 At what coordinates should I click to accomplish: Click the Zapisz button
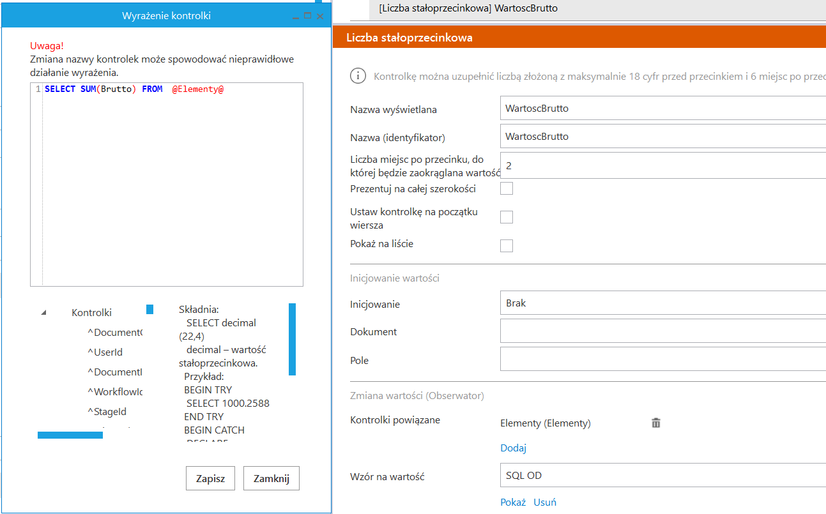pos(210,478)
